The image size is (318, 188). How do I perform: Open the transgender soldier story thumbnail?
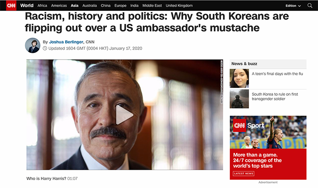point(239,99)
